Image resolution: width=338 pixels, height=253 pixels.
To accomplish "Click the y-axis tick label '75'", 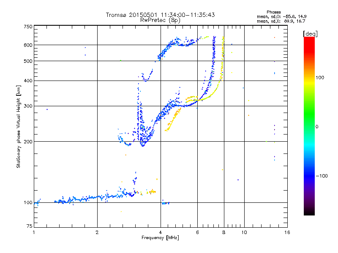I will click(30, 226).
